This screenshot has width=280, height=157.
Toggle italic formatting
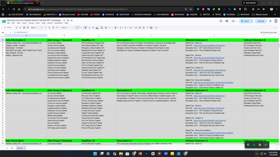89,28
